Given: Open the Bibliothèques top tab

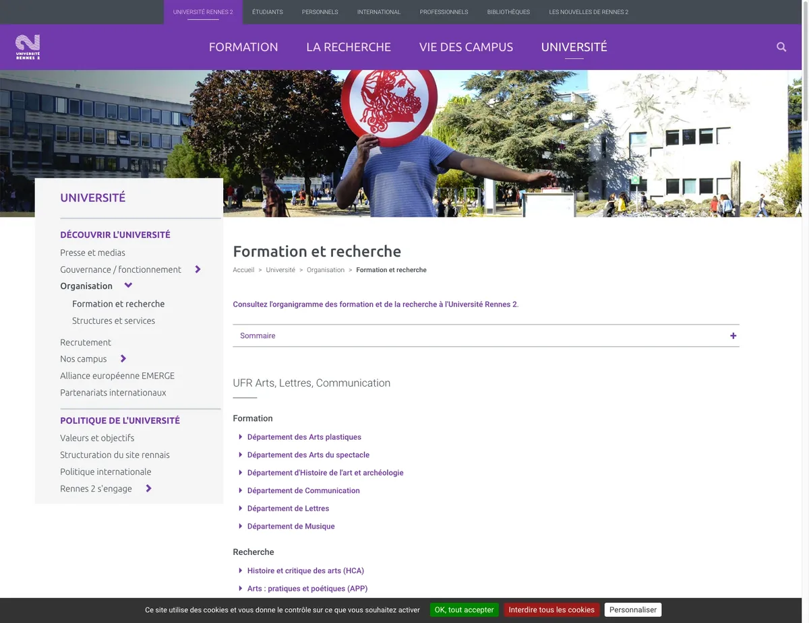Looking at the screenshot, I should click(x=508, y=12).
